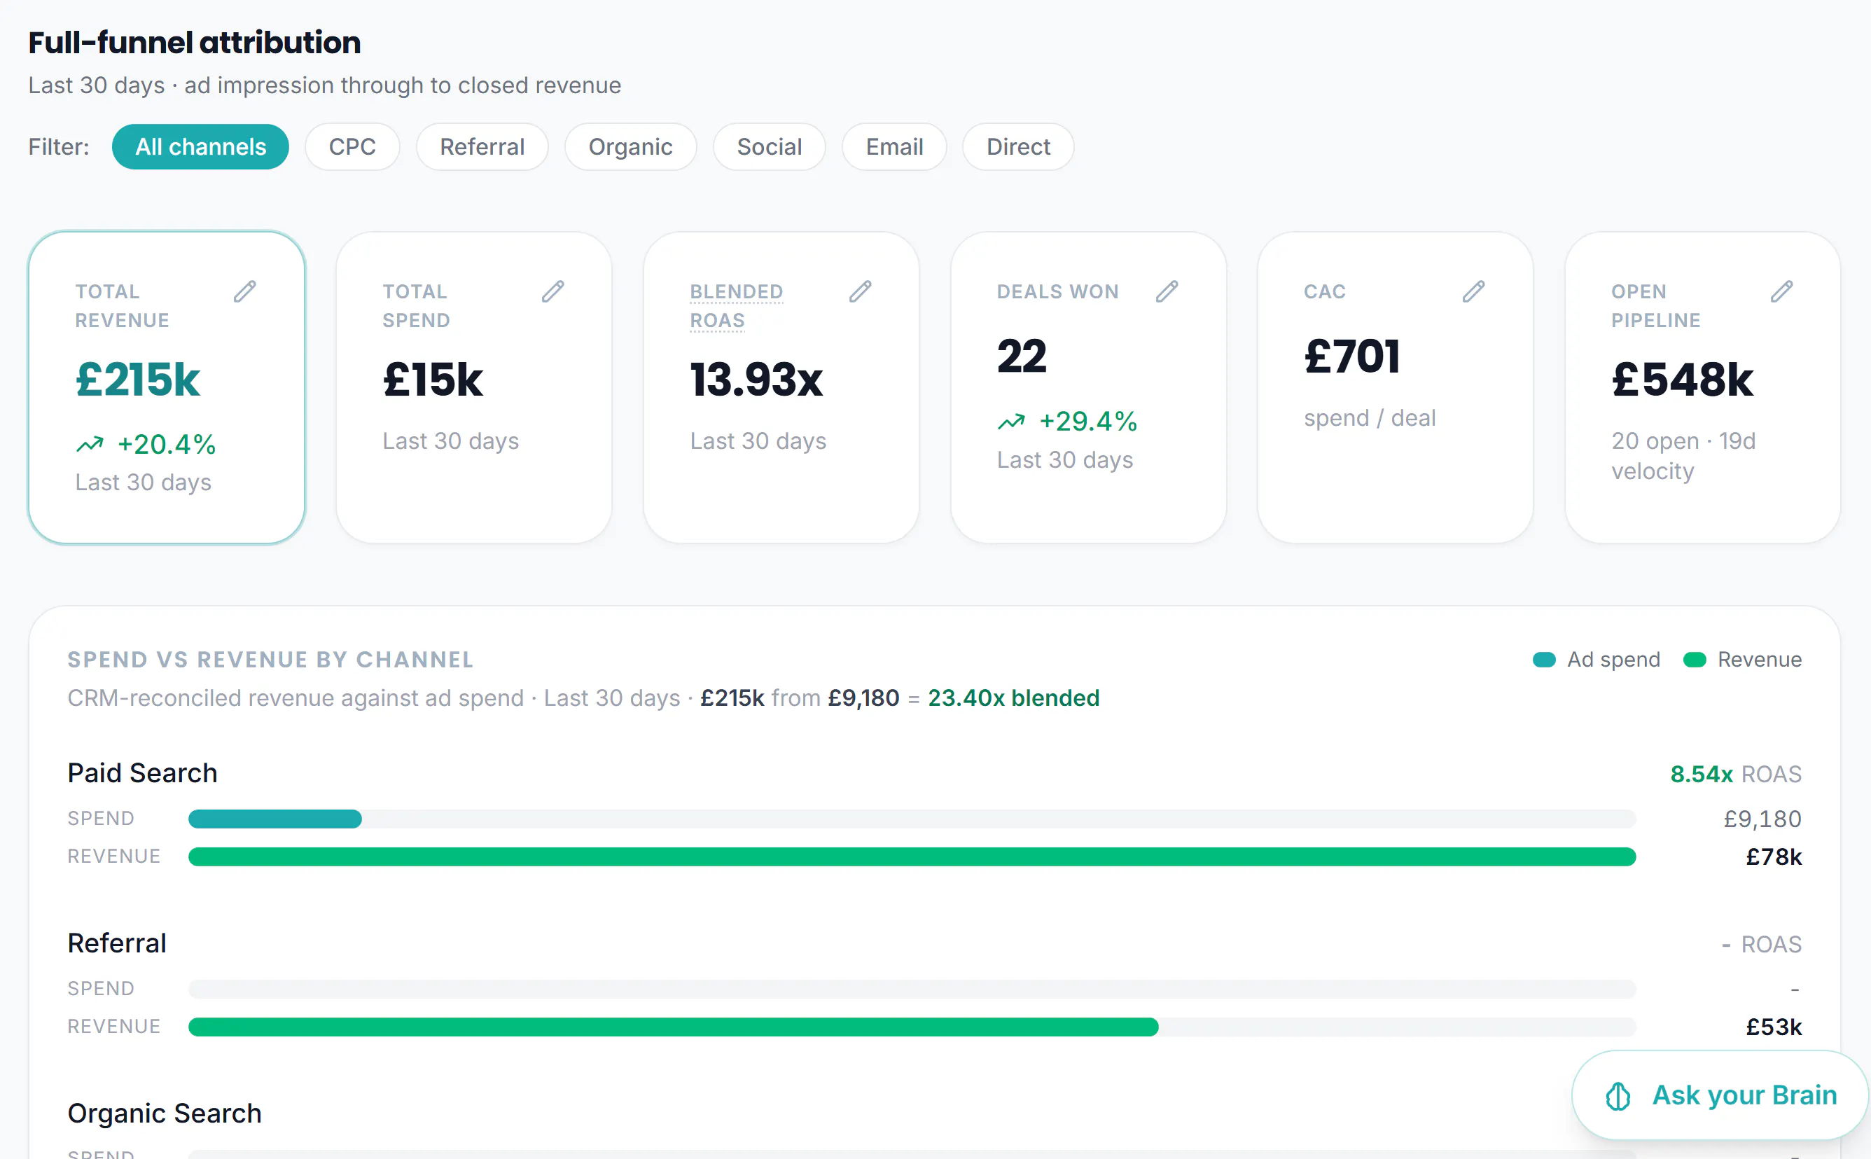Filter by Email channel
The width and height of the screenshot is (1871, 1159).
click(x=894, y=146)
